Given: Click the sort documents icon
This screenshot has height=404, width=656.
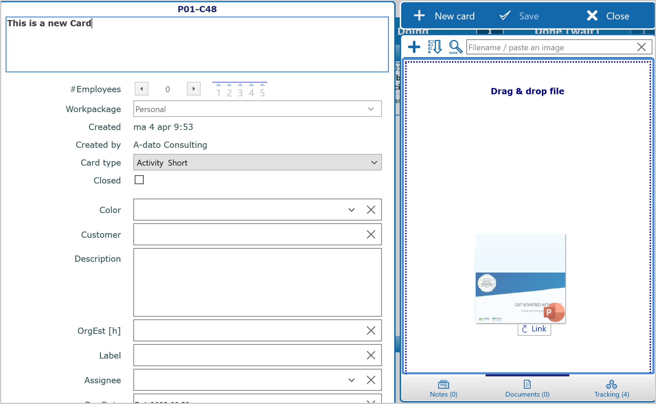Looking at the screenshot, I should coord(435,47).
